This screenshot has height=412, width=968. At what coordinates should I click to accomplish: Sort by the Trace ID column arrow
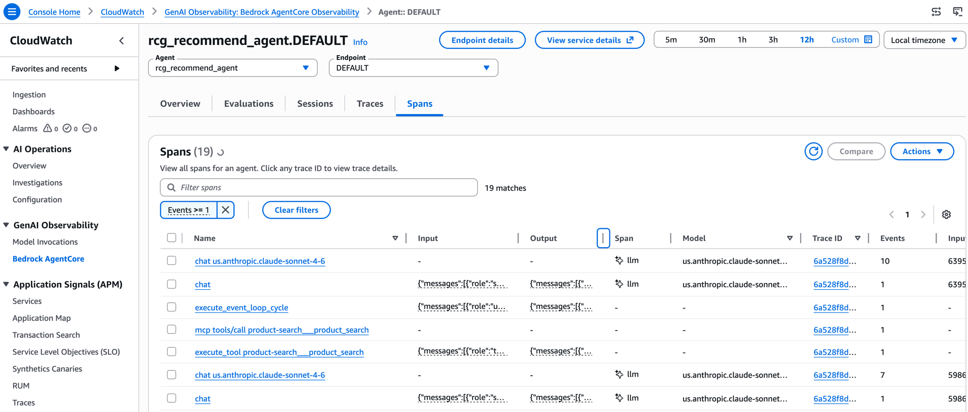(857, 238)
